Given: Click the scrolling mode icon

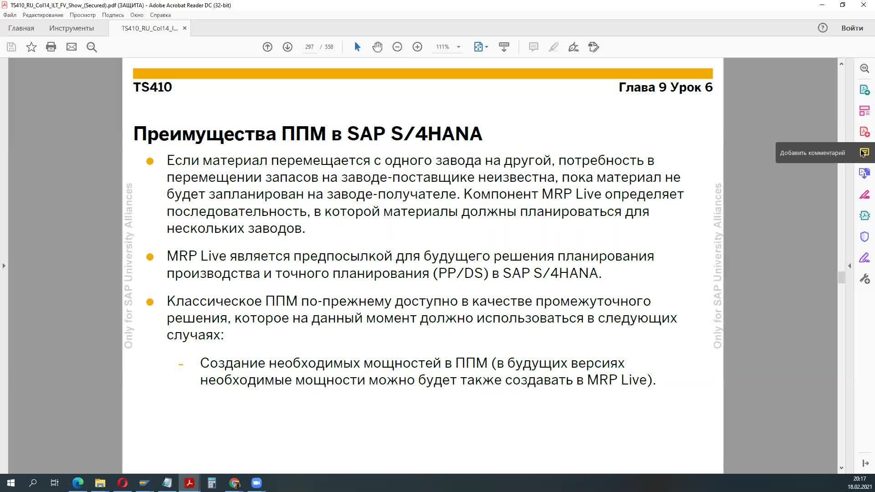Looking at the screenshot, I should click(x=504, y=47).
